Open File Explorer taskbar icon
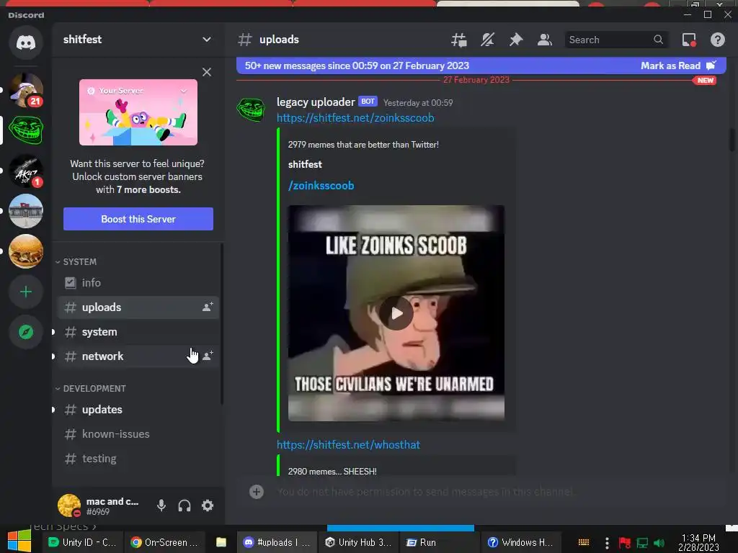The image size is (738, 553). [221, 542]
